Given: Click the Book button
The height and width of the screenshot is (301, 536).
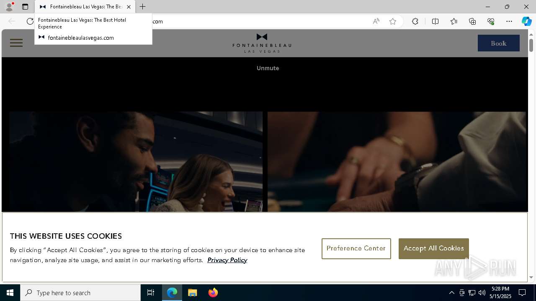Looking at the screenshot, I should point(498,43).
